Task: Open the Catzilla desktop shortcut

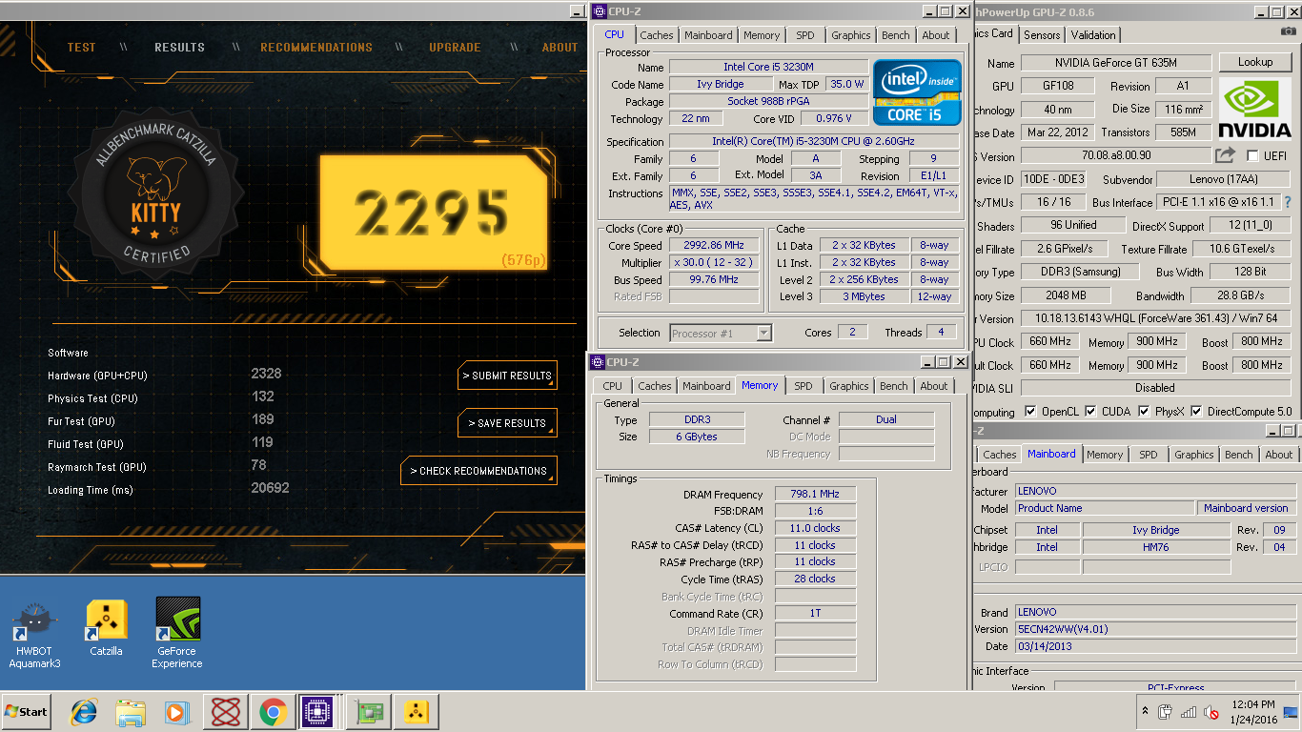Action: click(x=106, y=629)
